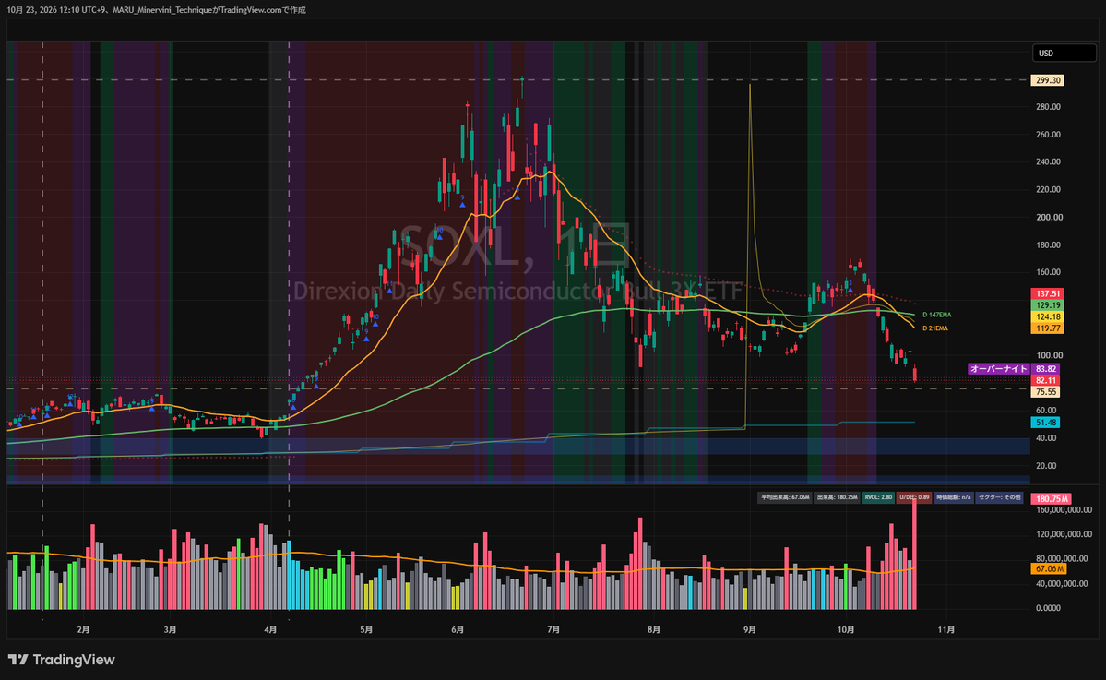Image resolution: width=1106 pixels, height=680 pixels.
Task: Click the 時価総額: n/a badge
Action: pyautogui.click(x=954, y=497)
